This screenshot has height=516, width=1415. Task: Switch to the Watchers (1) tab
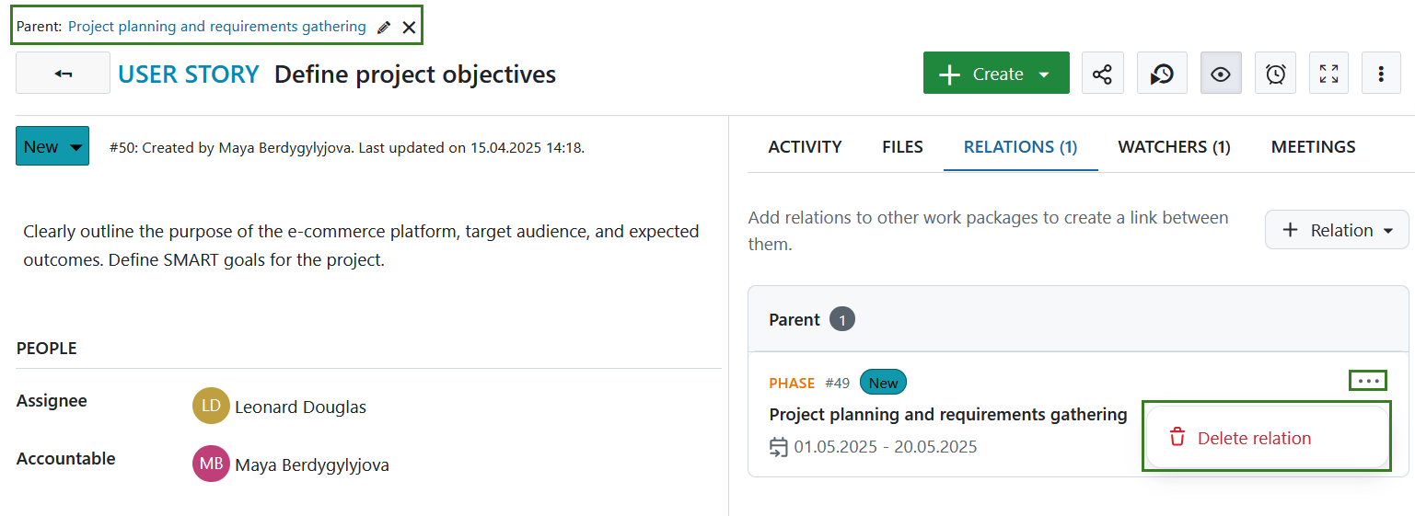click(1174, 147)
